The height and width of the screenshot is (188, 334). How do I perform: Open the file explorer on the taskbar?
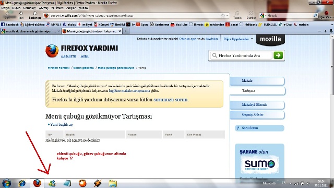(x=113, y=183)
